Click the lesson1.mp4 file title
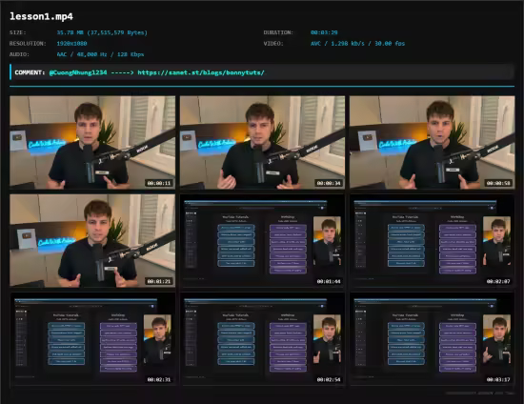 tap(41, 16)
